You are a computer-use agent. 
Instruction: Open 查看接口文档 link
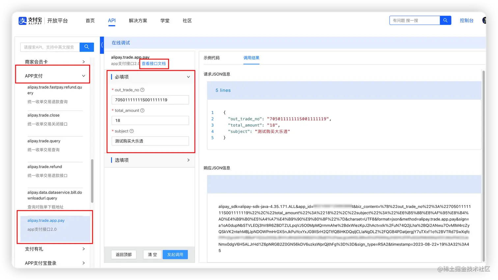[x=154, y=64]
